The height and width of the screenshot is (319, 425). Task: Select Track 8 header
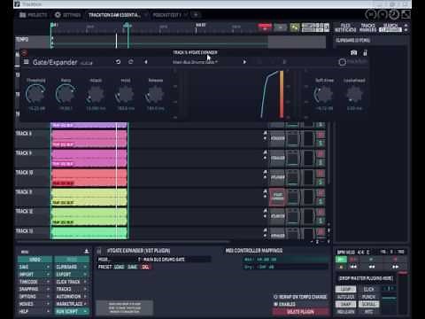(x=32, y=138)
